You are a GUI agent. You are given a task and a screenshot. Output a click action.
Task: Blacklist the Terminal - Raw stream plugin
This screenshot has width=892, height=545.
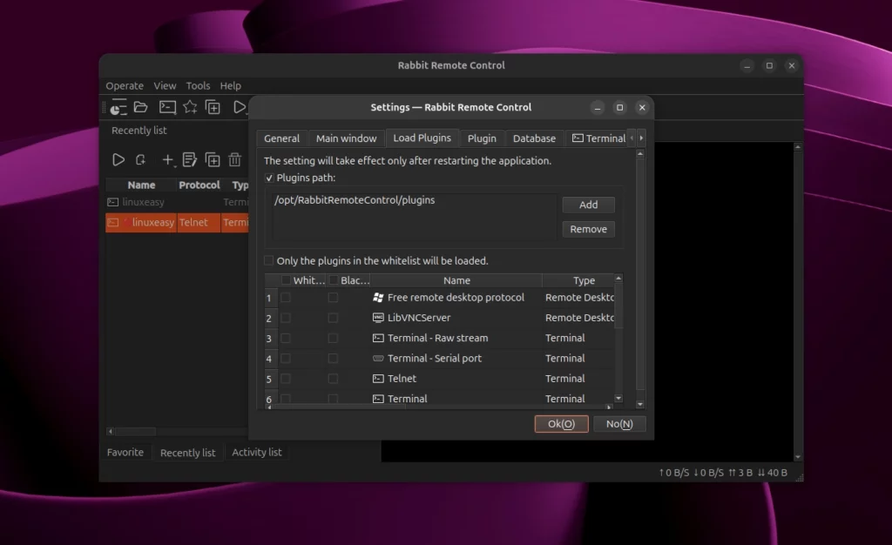pos(333,338)
